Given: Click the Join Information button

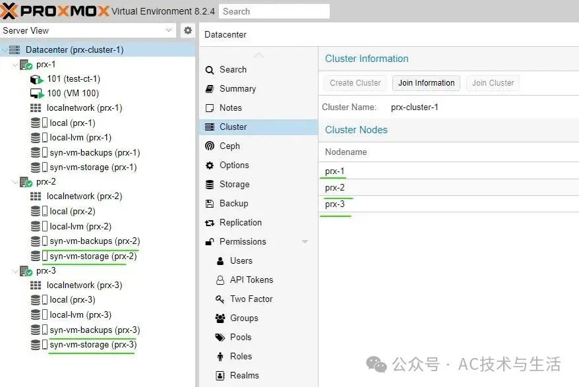Looking at the screenshot, I should click(x=426, y=82).
